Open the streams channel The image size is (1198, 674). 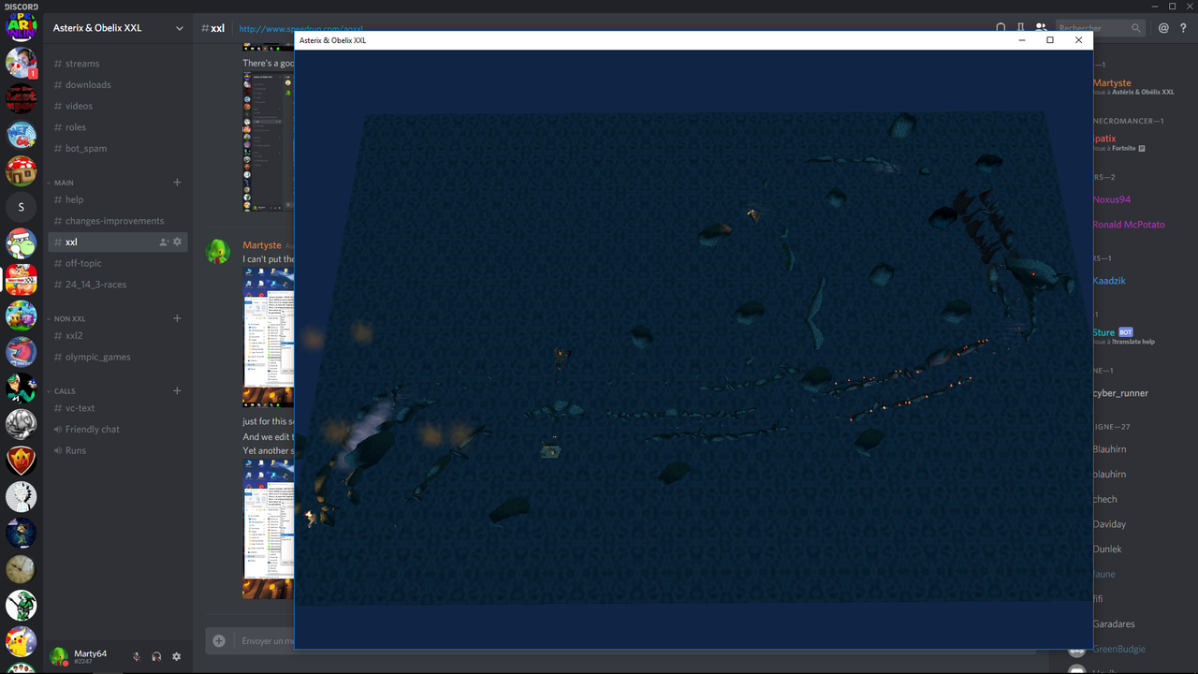[117, 64]
